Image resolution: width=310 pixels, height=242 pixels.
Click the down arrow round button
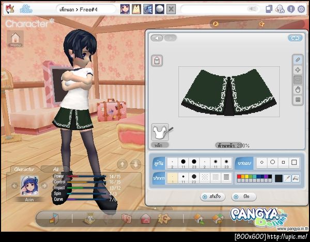pos(135,164)
